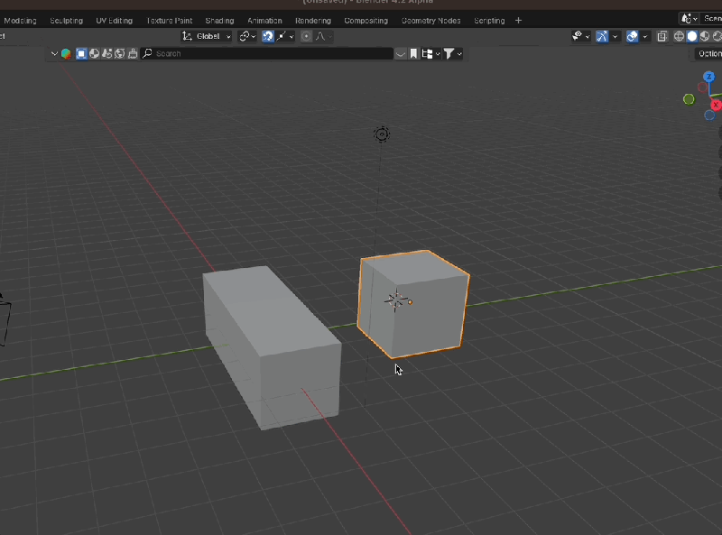Add a new workspace with the plus button
This screenshot has height=535, width=722.
point(518,20)
